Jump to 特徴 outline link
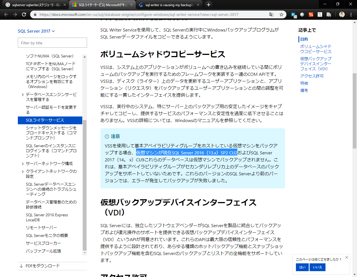 (304, 83)
